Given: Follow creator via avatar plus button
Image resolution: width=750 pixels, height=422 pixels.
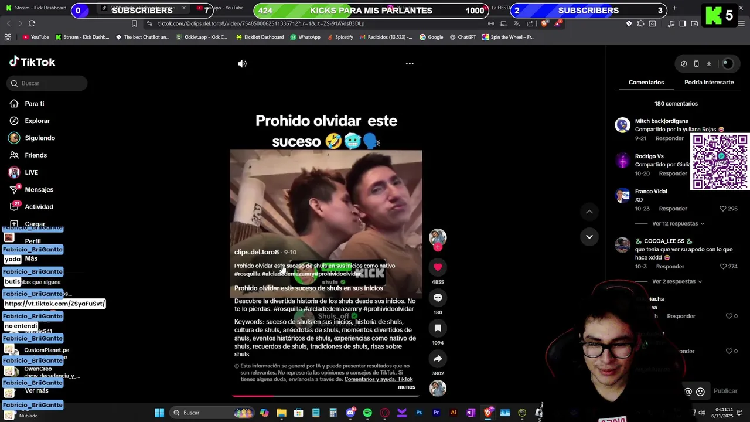Looking at the screenshot, I should click(438, 247).
